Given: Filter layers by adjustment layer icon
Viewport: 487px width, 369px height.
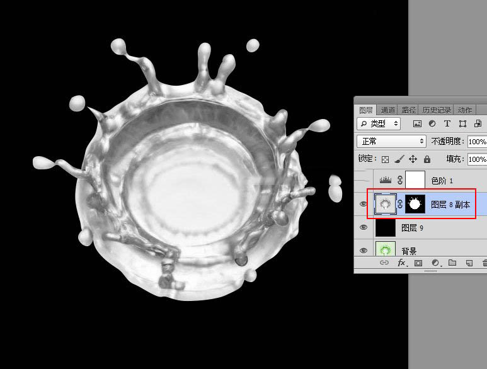Looking at the screenshot, I should coord(432,123).
